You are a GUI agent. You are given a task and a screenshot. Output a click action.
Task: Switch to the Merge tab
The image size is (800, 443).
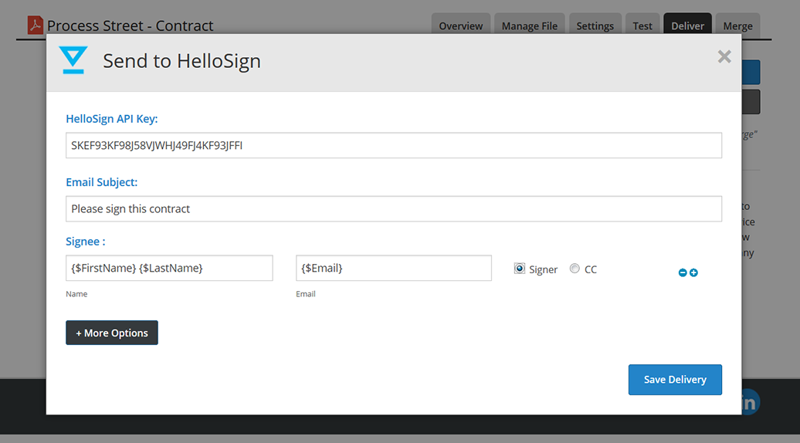[737, 26]
